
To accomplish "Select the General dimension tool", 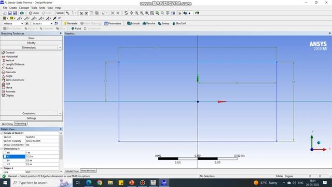I will point(8,52).
